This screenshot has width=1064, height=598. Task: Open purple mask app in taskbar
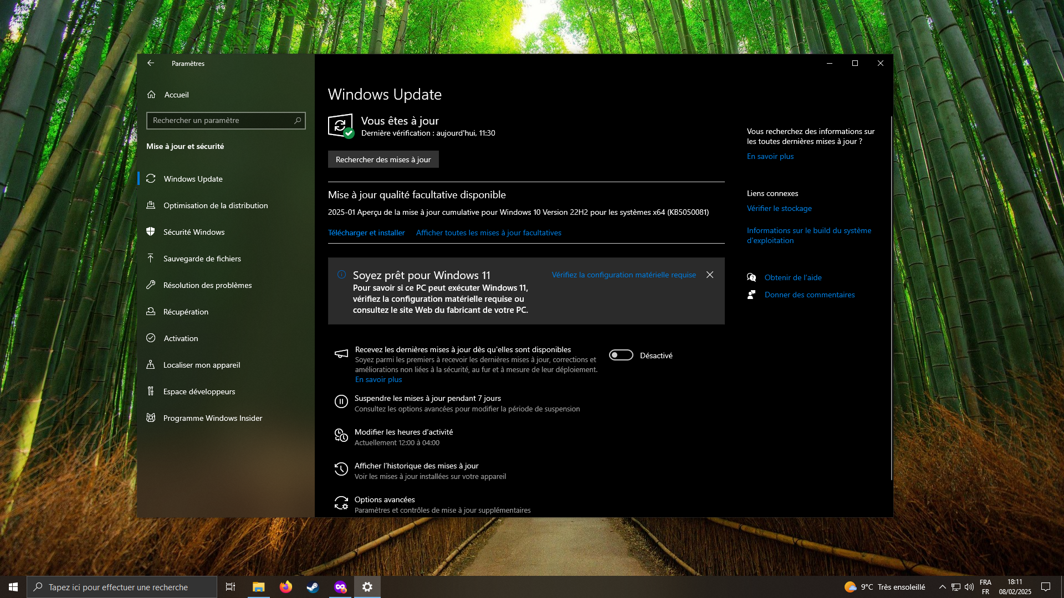[x=340, y=587]
